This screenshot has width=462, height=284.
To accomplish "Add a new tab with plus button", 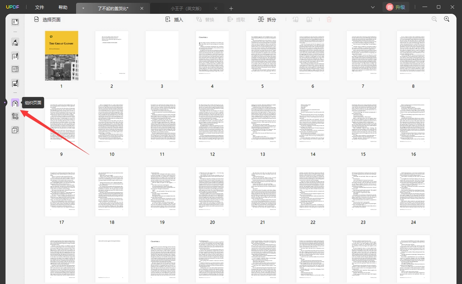I will (x=231, y=8).
